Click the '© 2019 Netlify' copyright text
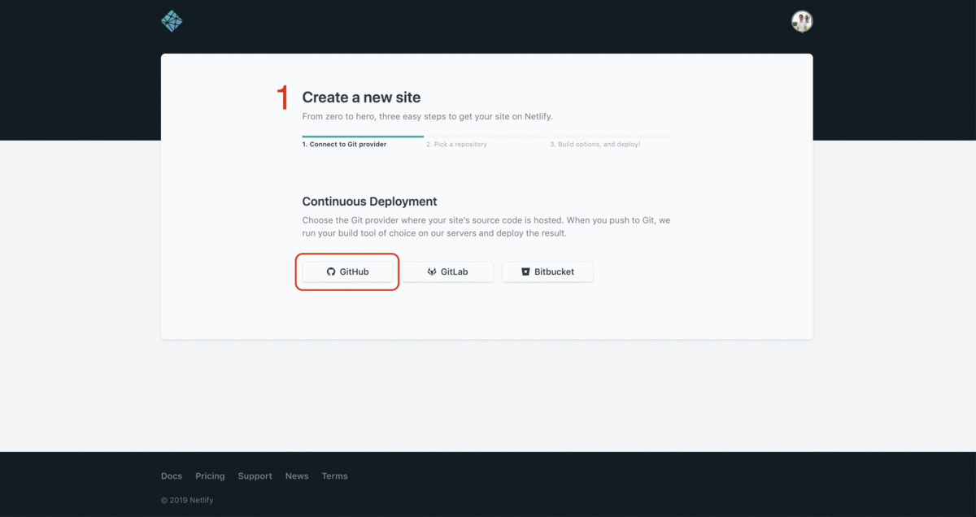 tap(187, 501)
